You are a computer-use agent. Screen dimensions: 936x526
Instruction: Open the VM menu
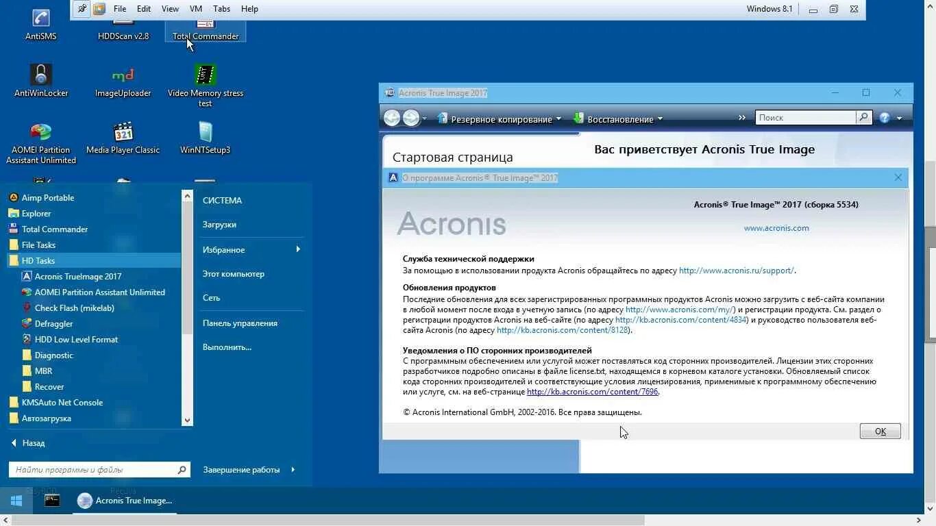point(196,9)
